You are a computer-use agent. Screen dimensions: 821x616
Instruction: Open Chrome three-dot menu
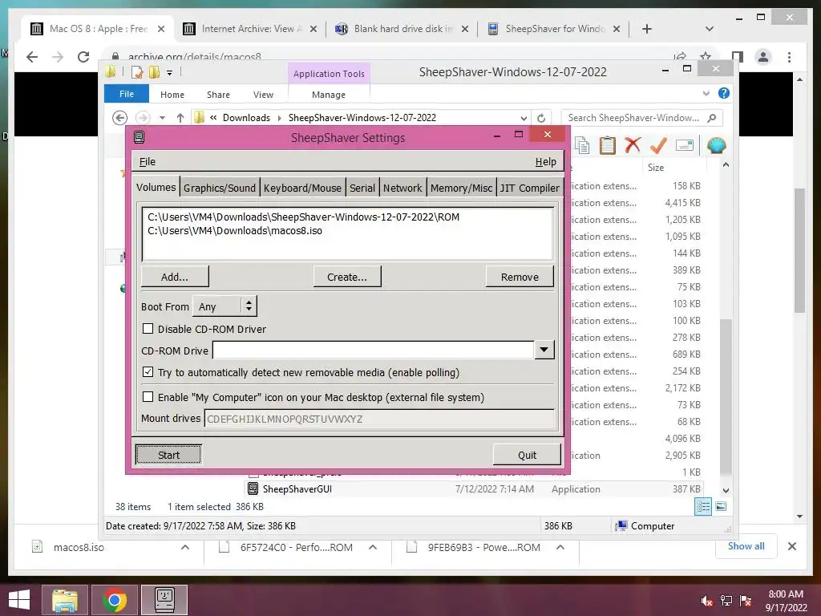pos(789,57)
